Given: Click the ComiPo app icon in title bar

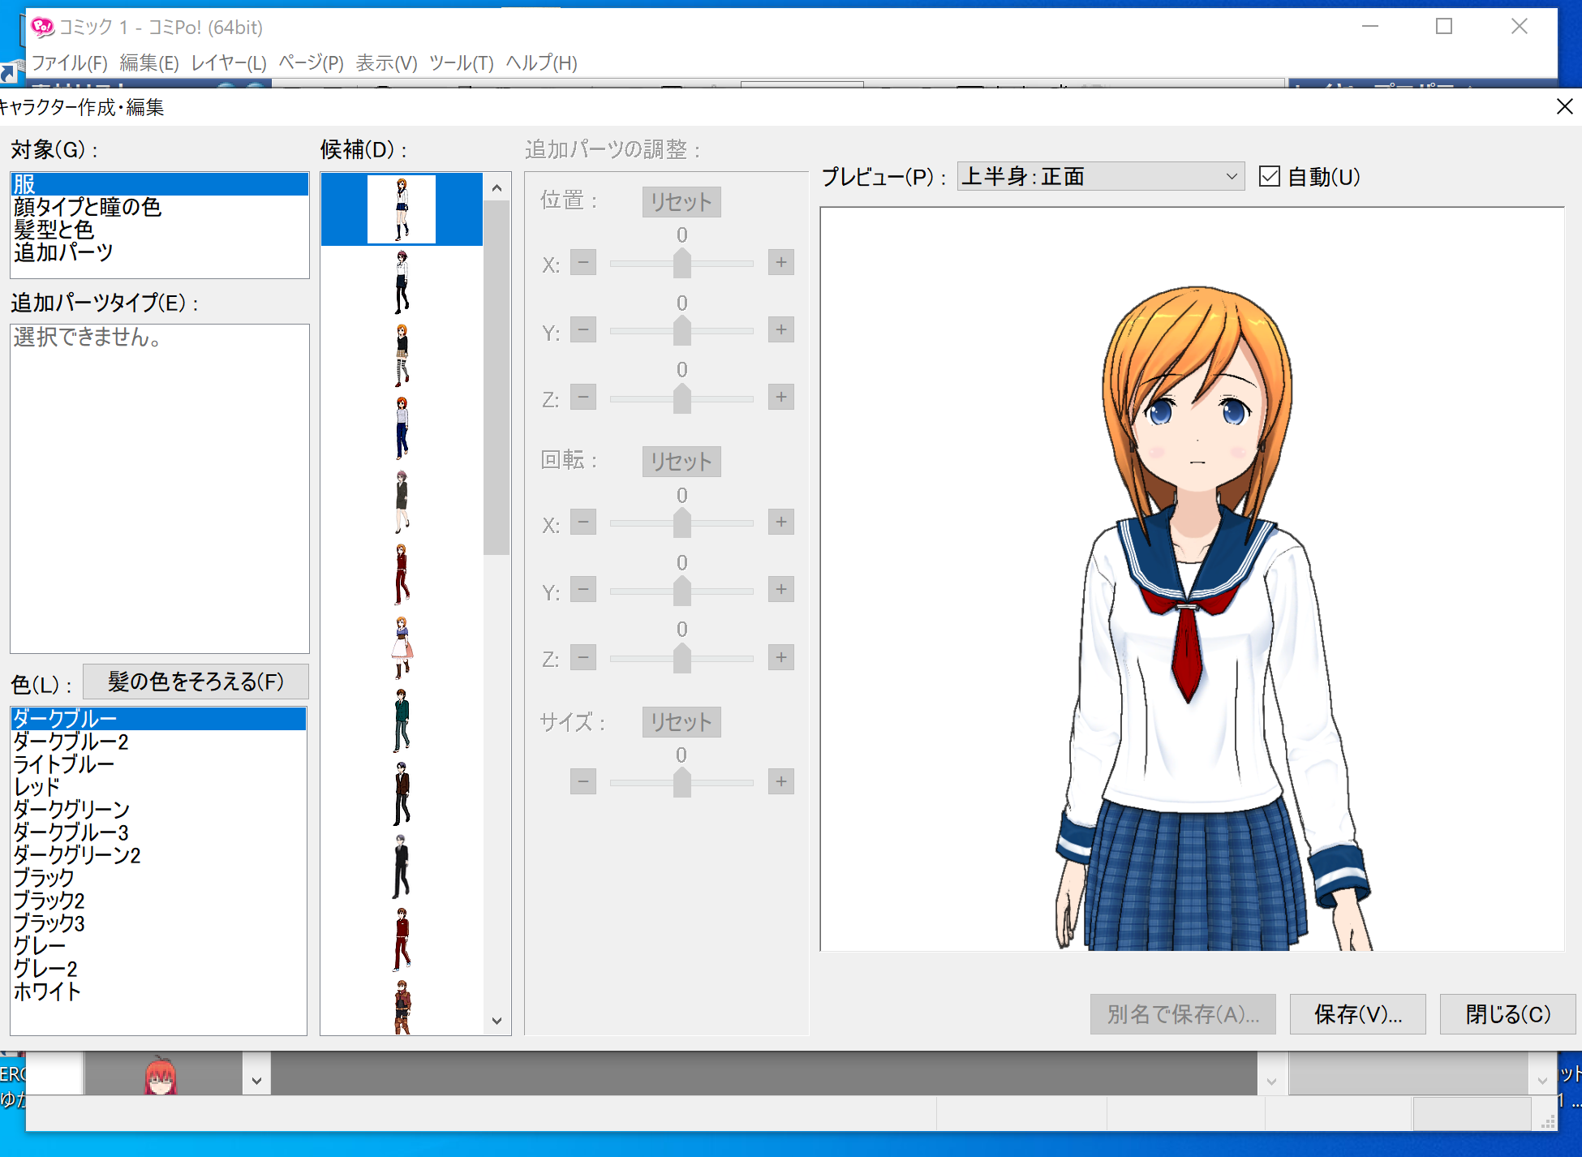Looking at the screenshot, I should pos(42,27).
